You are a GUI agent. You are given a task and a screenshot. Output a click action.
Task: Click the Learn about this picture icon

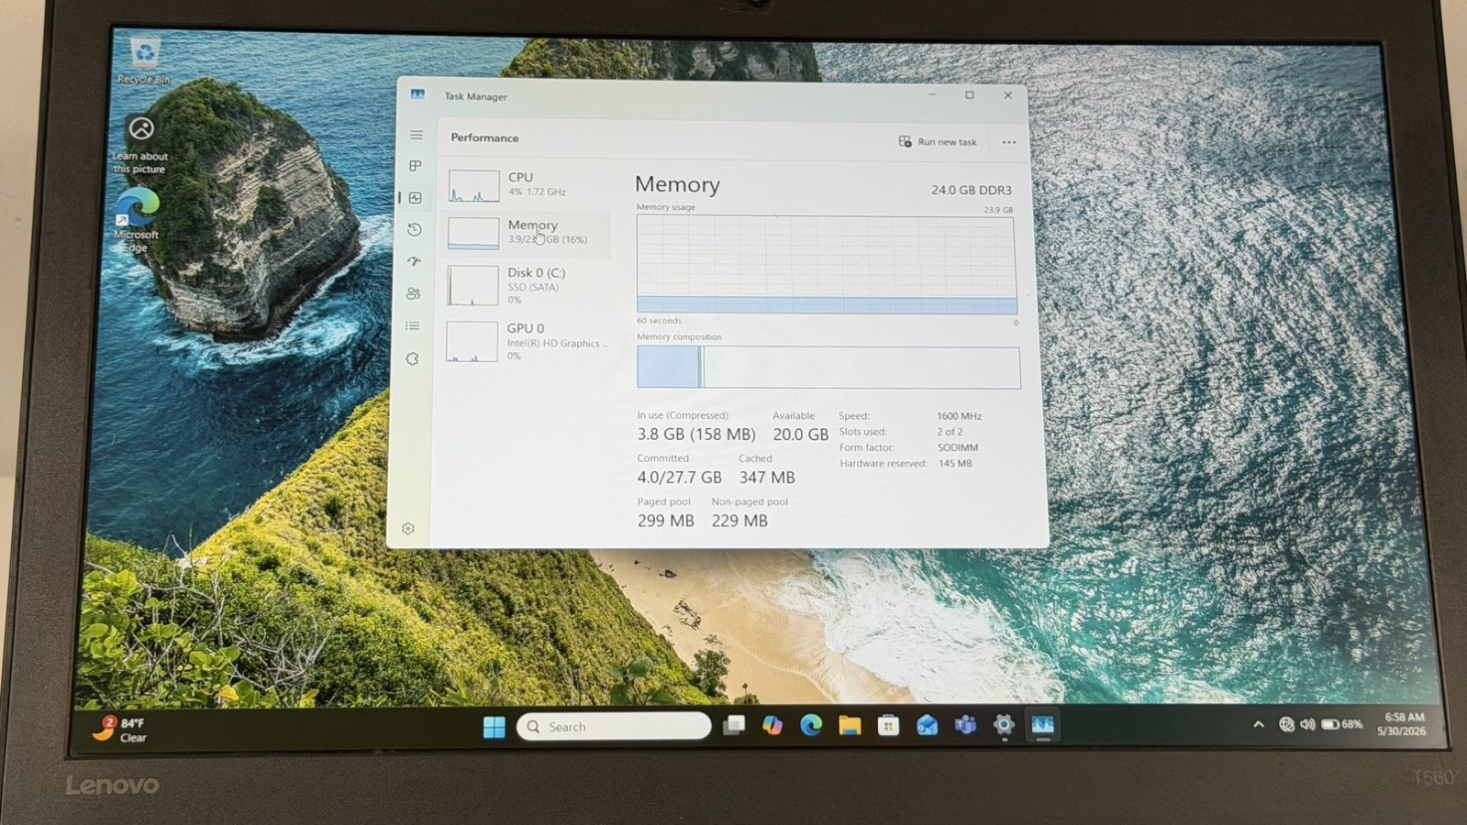140,145
